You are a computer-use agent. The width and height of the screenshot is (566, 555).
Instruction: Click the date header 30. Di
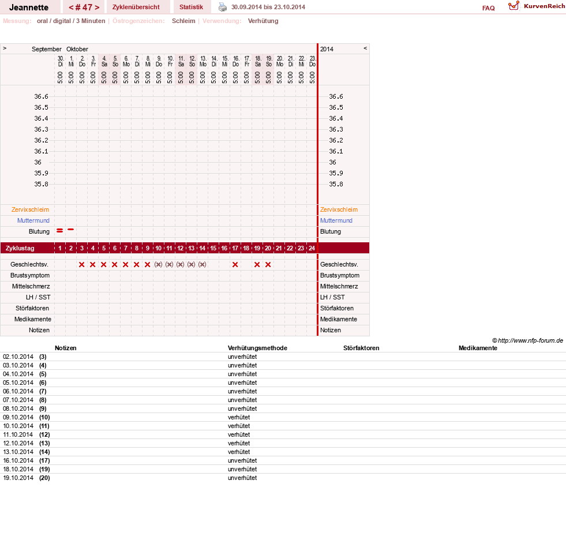coord(61,61)
